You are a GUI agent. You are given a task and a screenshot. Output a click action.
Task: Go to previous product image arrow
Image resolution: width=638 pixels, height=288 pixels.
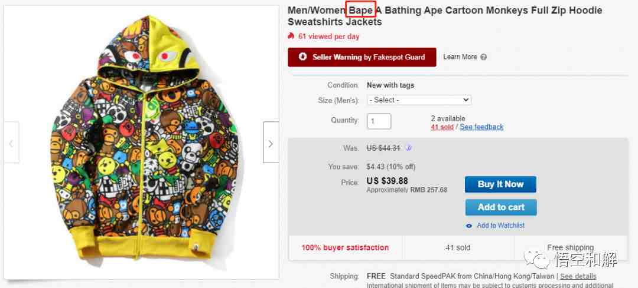coord(11,143)
